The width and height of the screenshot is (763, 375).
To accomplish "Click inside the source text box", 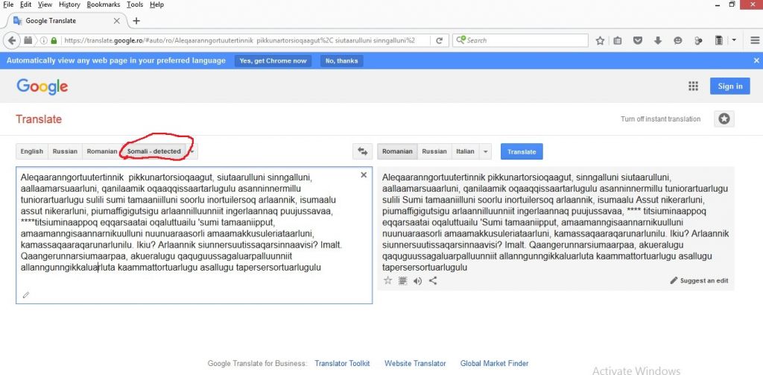I will [x=194, y=236].
